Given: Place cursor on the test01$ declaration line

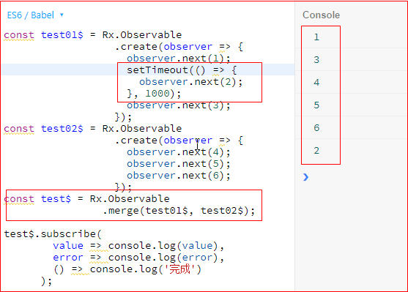Looking at the screenshot, I should tap(93, 35).
